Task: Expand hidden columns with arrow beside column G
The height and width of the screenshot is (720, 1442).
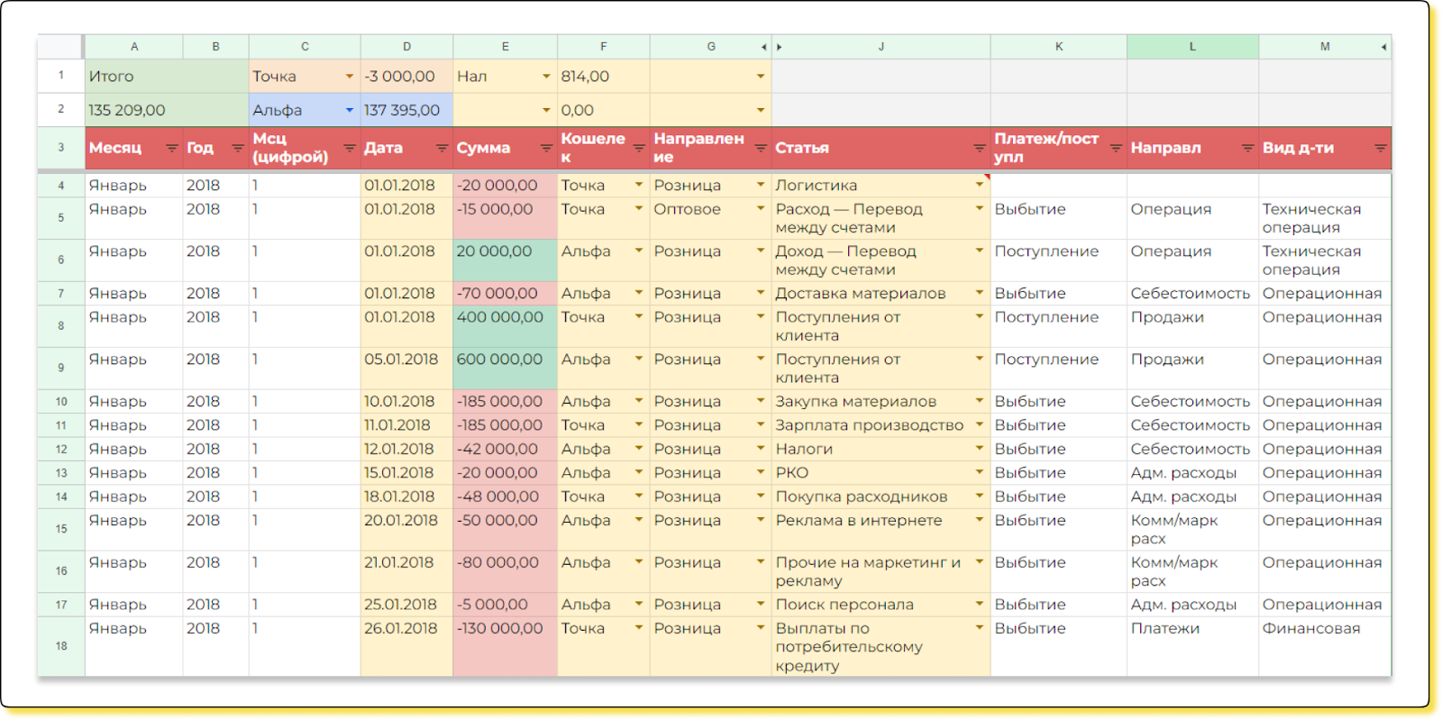Action: (x=764, y=47)
